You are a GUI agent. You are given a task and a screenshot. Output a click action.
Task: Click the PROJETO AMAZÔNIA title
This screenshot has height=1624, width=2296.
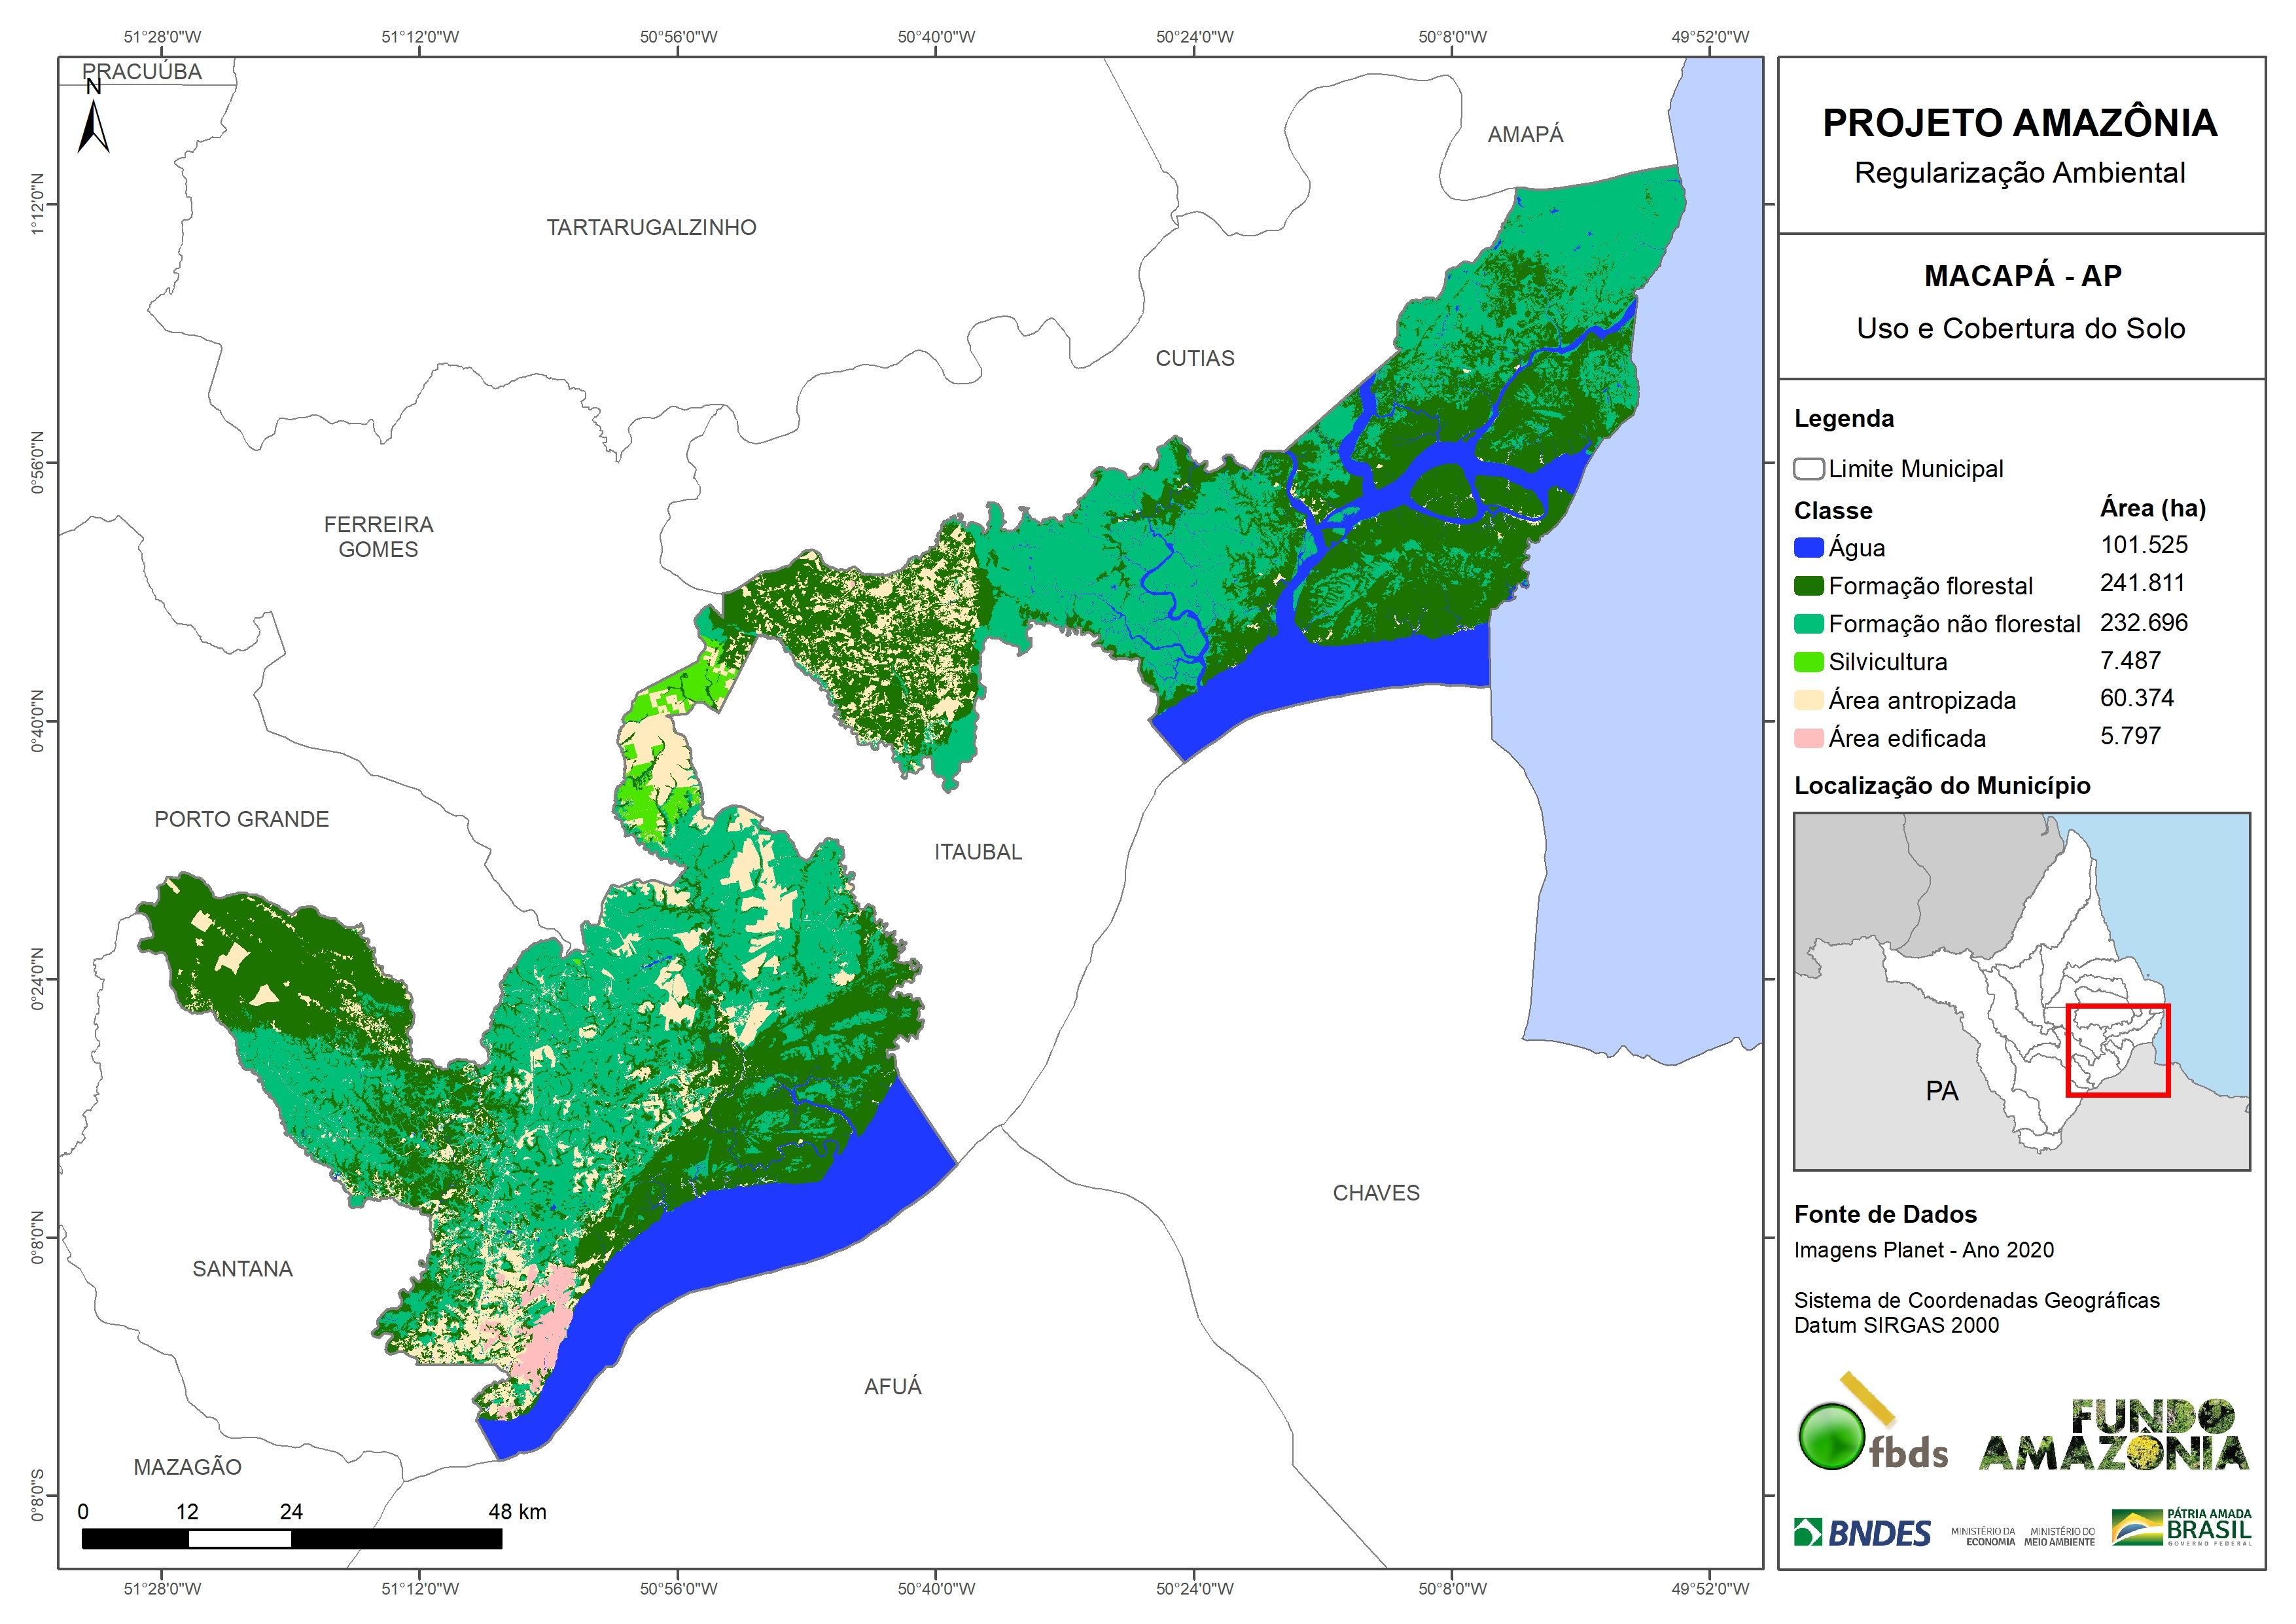[x=2019, y=123]
